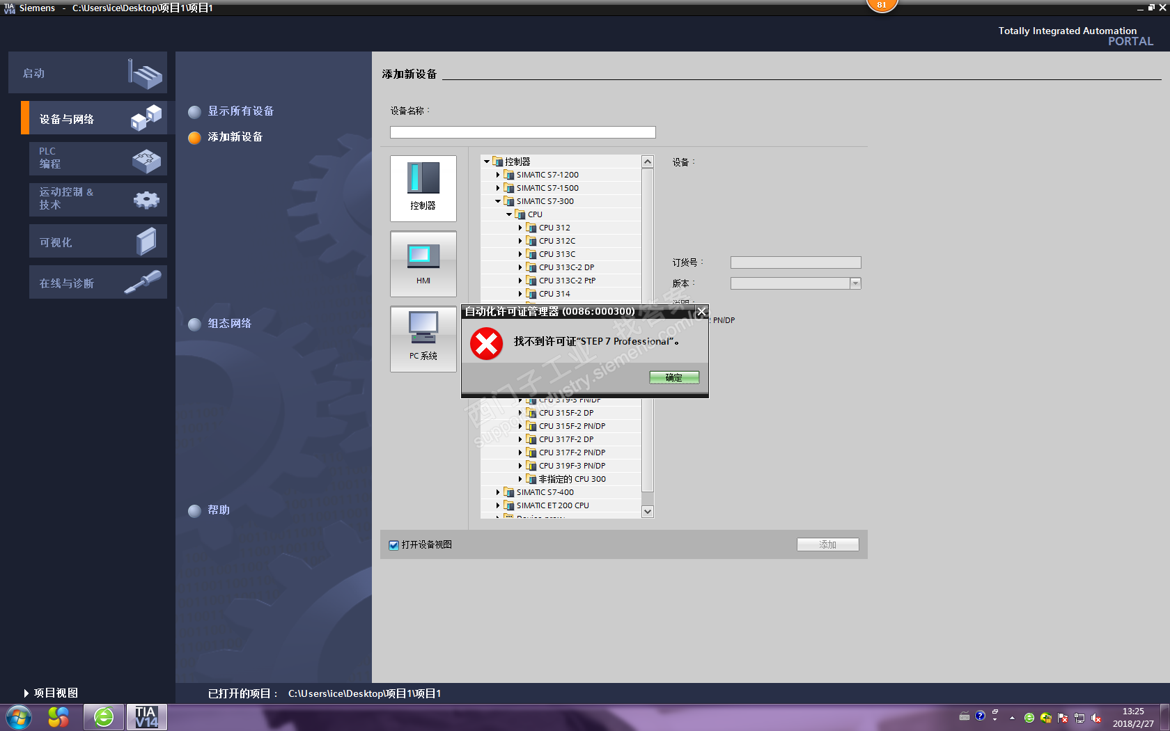Expand the SIMATIC S7-1500 node arrow
The height and width of the screenshot is (731, 1170).
click(x=498, y=188)
